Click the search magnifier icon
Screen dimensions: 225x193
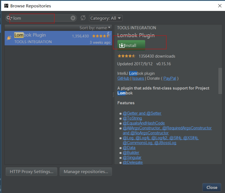tap(9, 18)
